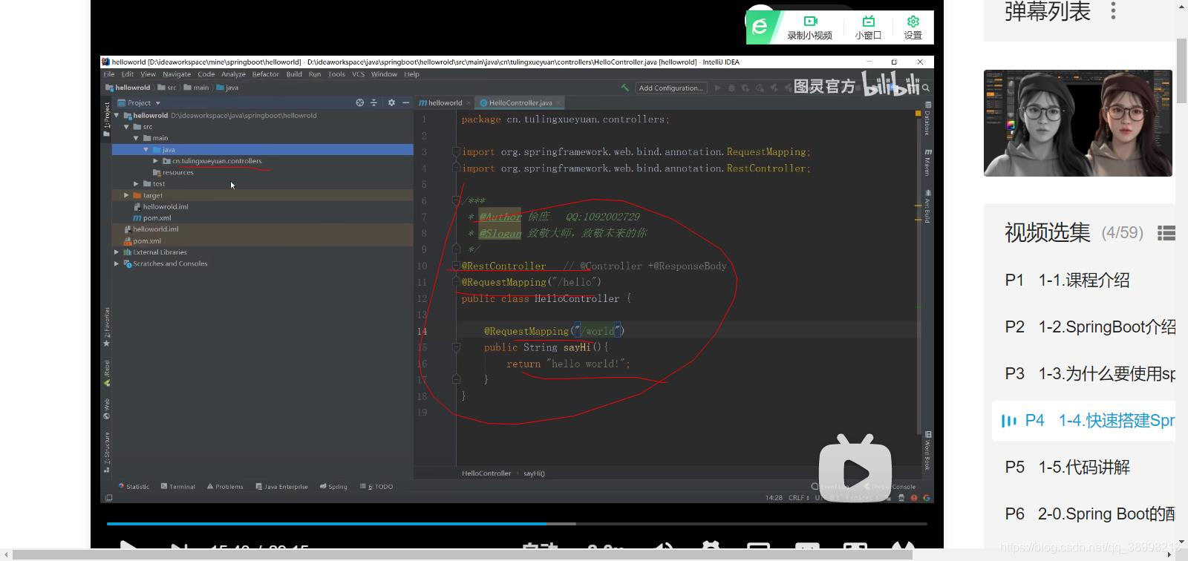Toggle the video collection list view icon
1188x561 pixels.
pos(1166,233)
